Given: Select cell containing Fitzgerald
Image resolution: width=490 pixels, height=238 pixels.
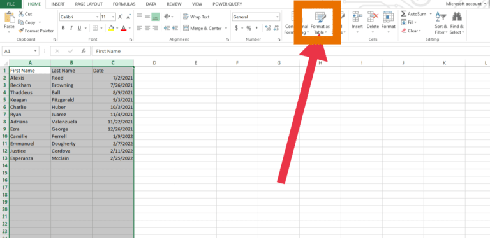Looking at the screenshot, I should [71, 100].
